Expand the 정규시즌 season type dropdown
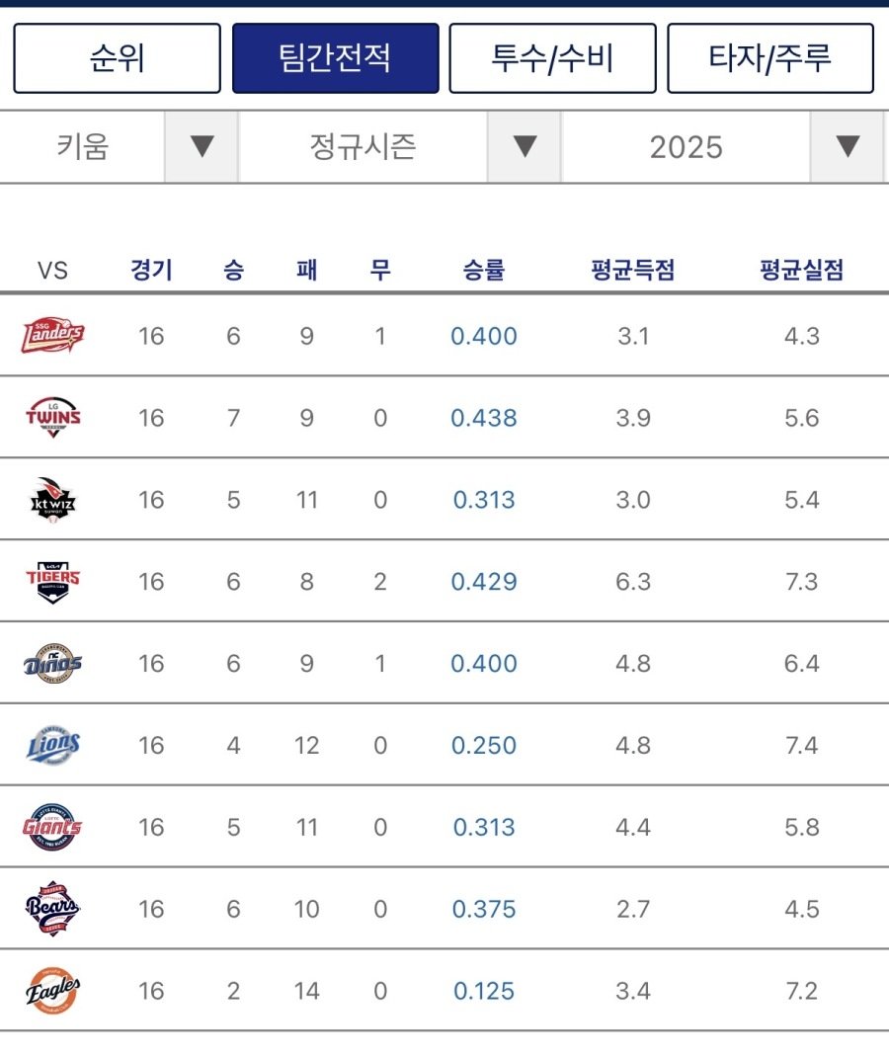 pyautogui.click(x=525, y=147)
